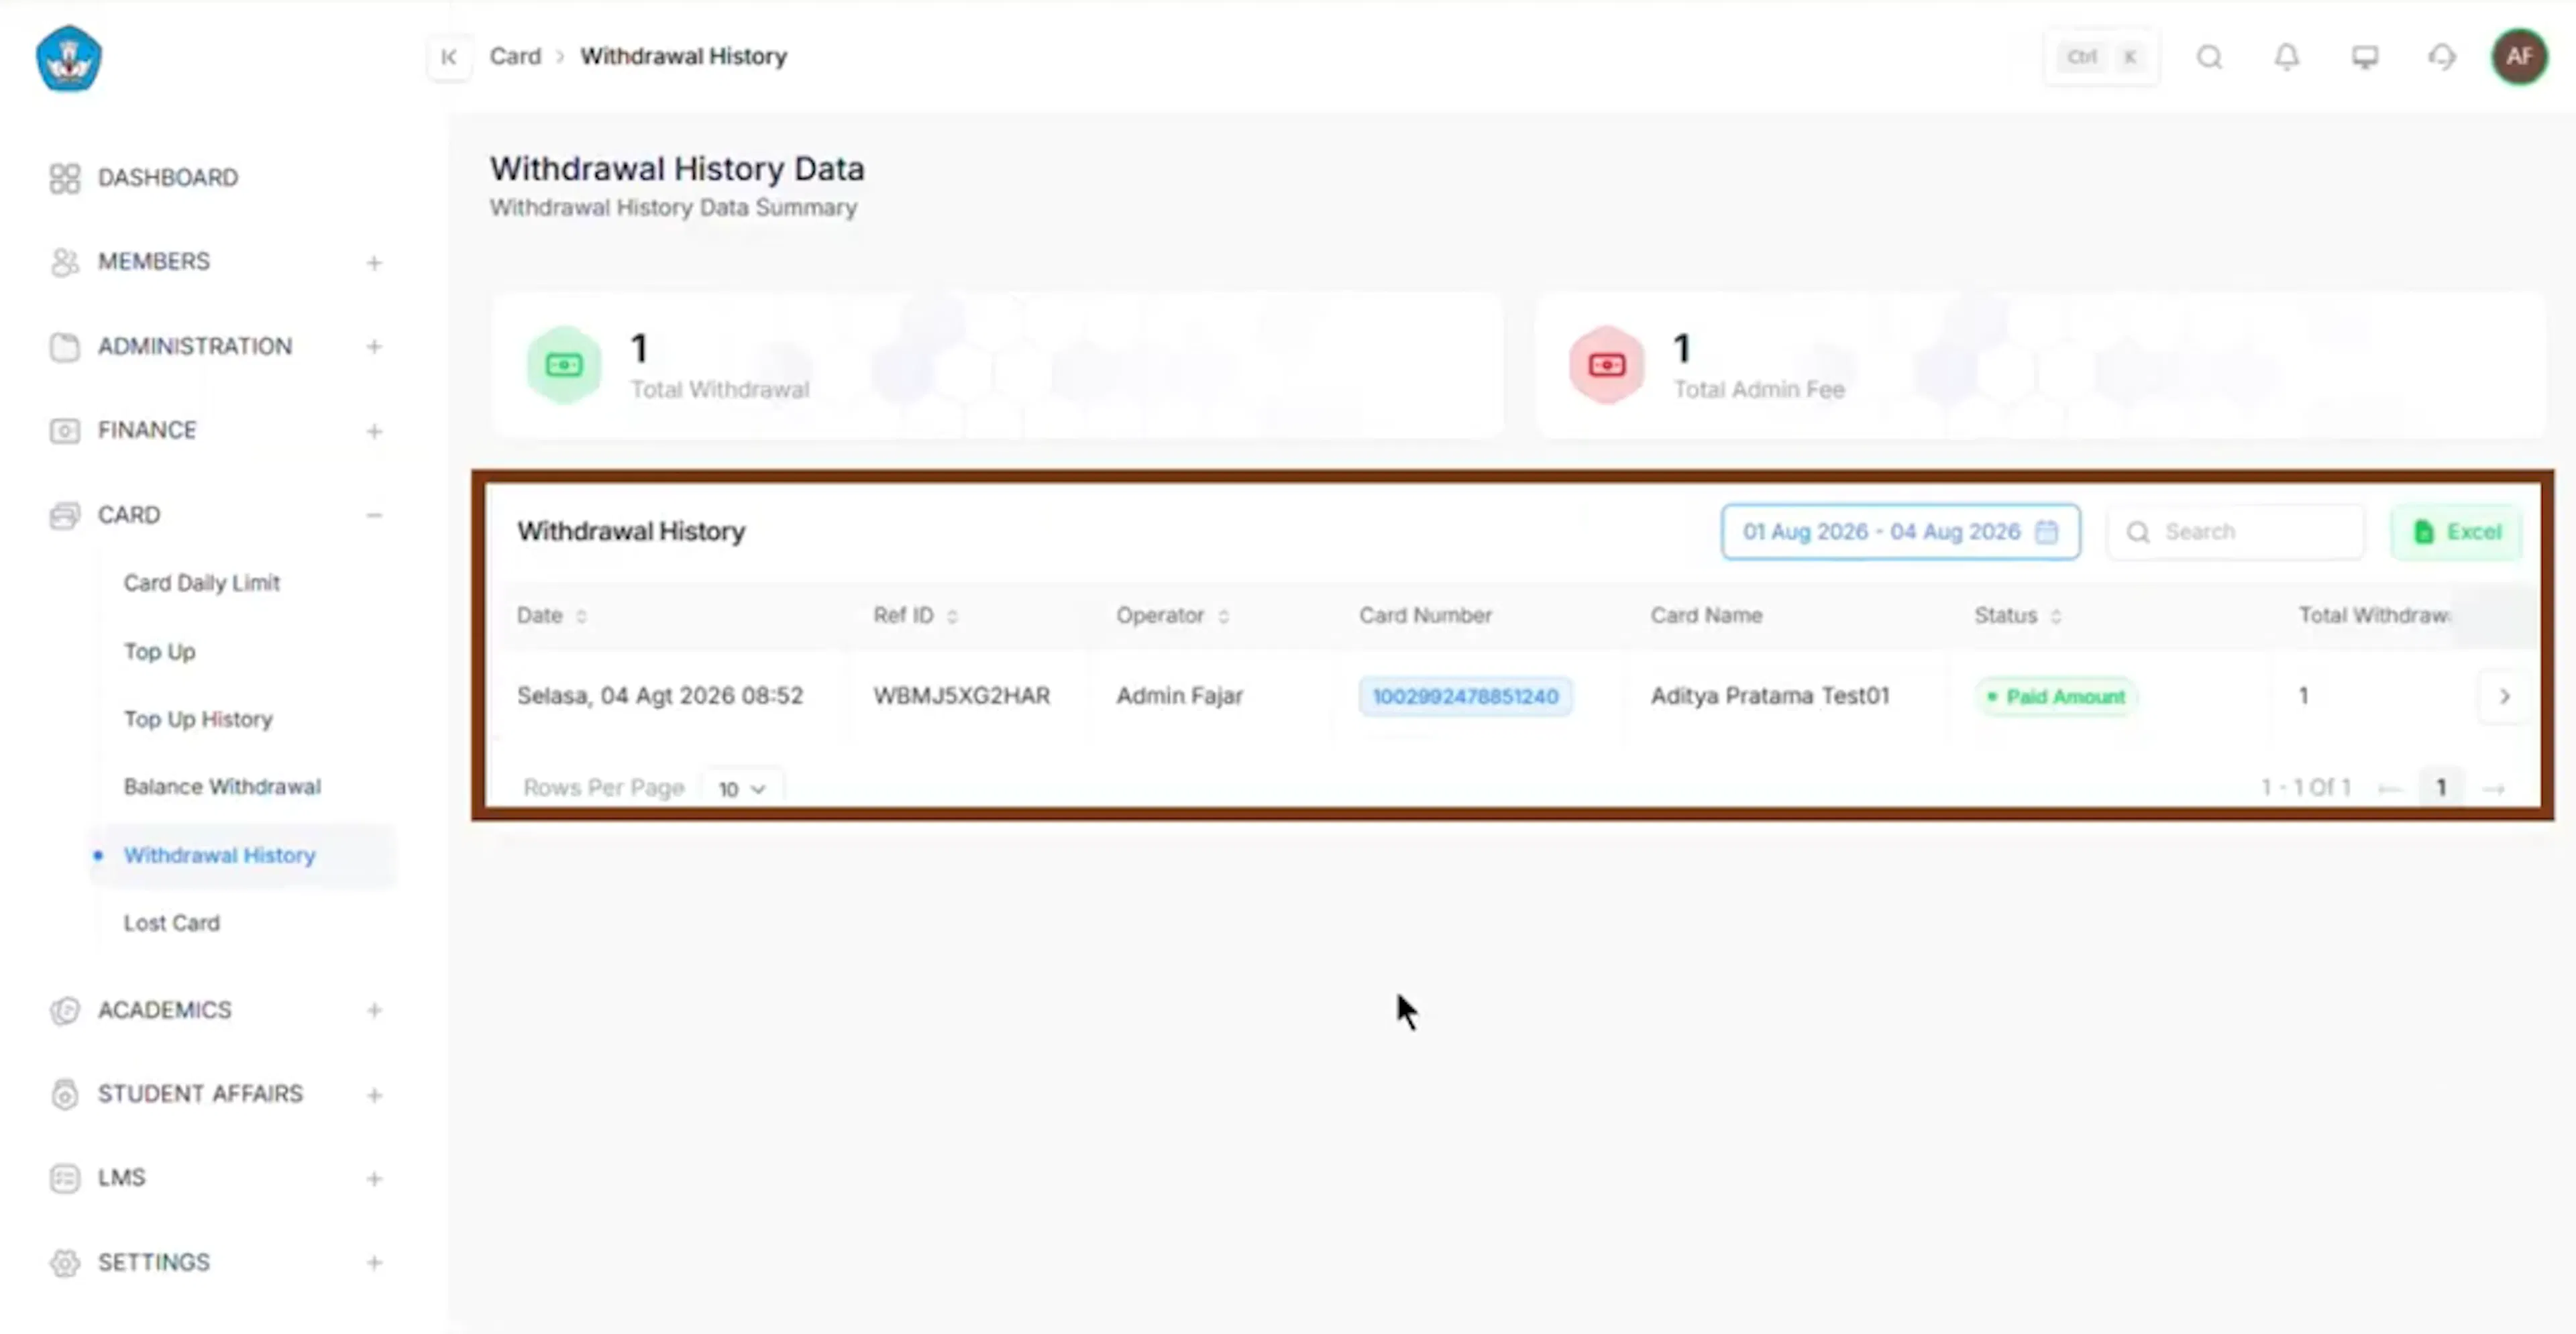Open row details chevron for WBMJ5XG2HAR
The height and width of the screenshot is (1334, 2576).
pos(2504,696)
